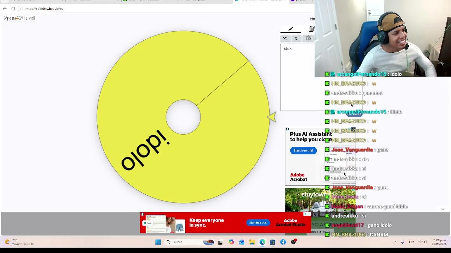Expand the chevron arrow at the right edge
This screenshot has width=451, height=253.
(443, 209)
